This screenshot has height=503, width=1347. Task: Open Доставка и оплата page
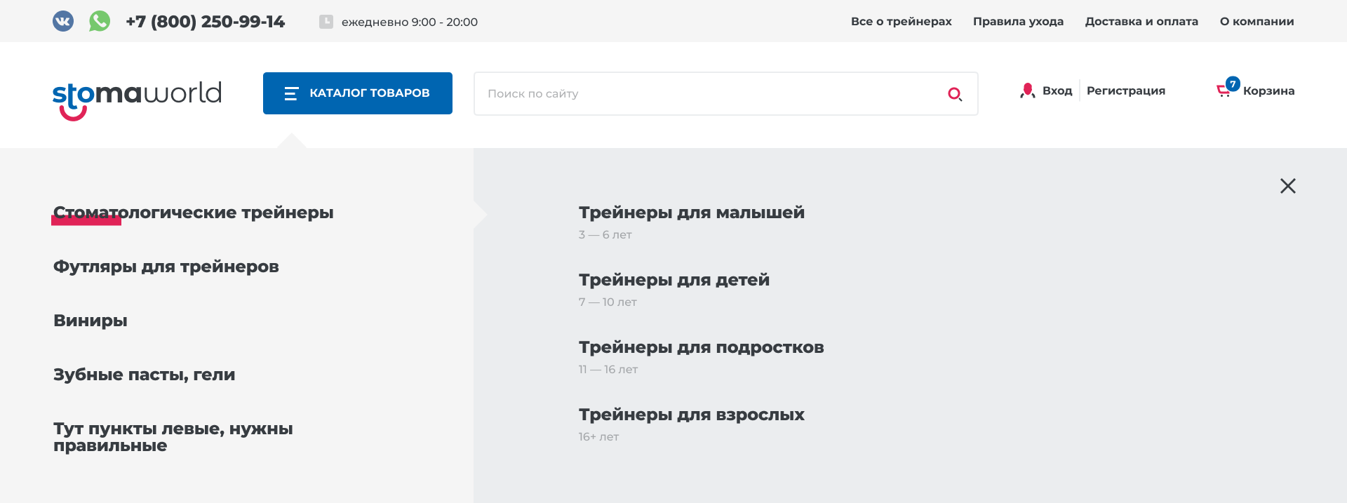pyautogui.click(x=1141, y=22)
